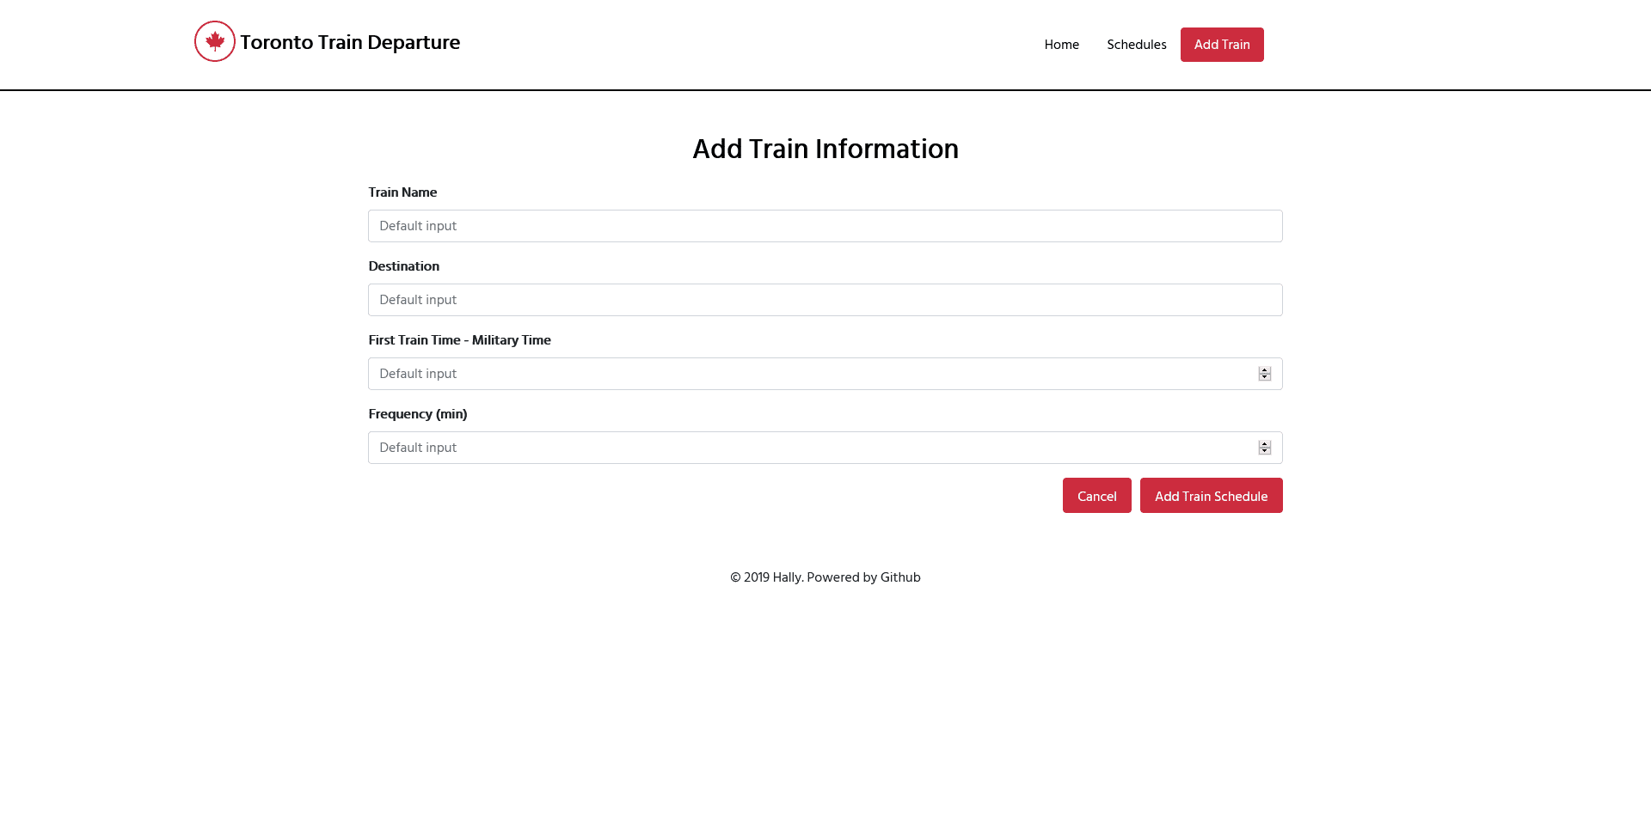
Task: Select the First Train Time input field
Action: click(x=808, y=374)
